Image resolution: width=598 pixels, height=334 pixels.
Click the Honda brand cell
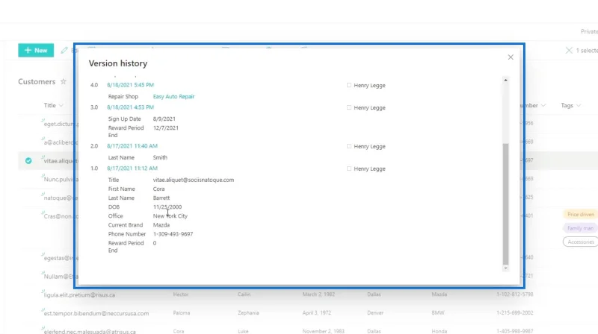point(440,331)
